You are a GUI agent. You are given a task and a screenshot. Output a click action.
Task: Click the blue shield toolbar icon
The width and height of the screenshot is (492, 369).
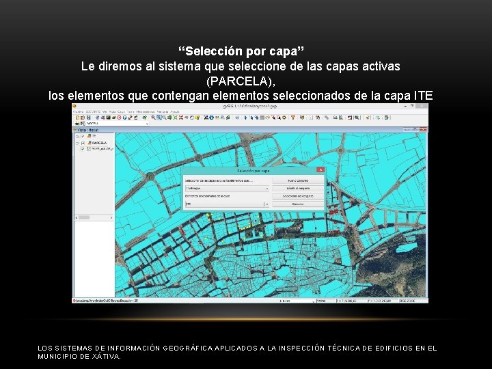[x=124, y=118]
